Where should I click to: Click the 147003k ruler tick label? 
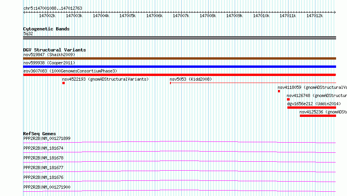[74, 16]
